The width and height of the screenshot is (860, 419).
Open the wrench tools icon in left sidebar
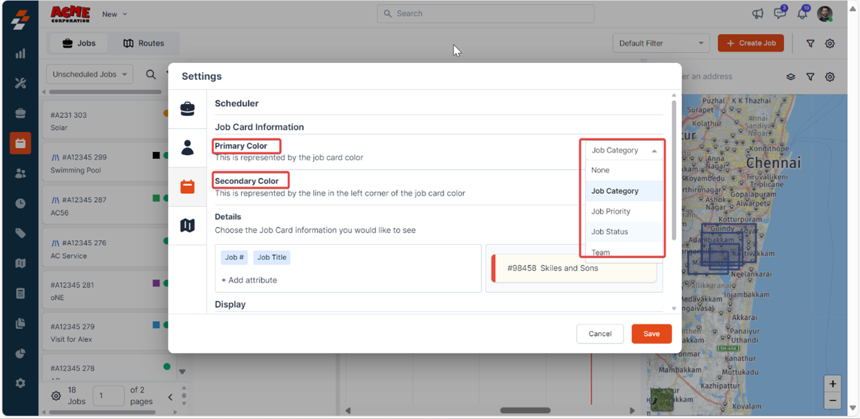[21, 84]
